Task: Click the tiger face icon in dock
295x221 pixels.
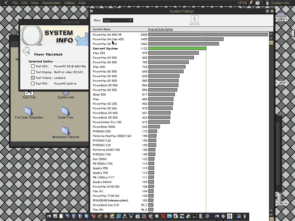Action: (x=112, y=216)
